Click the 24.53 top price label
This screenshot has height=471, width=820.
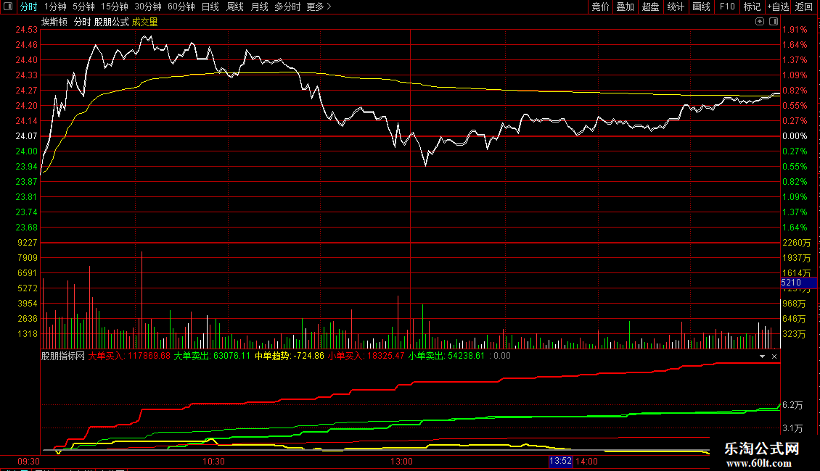(26, 30)
